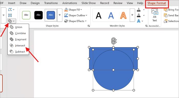
Task: Go to the Design tab
Action: 35,3
